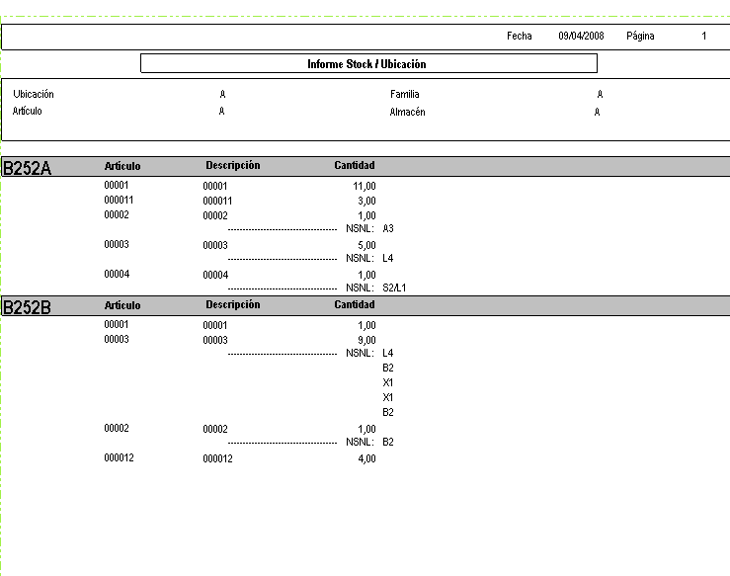The width and height of the screenshot is (730, 576).
Task: Click the 'Fecha' label in the header
Action: point(520,36)
